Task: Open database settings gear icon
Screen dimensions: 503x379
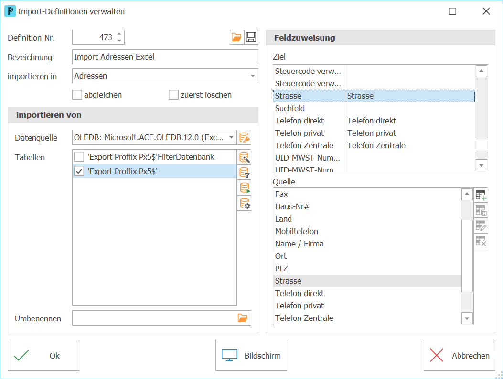Action: [x=244, y=203]
